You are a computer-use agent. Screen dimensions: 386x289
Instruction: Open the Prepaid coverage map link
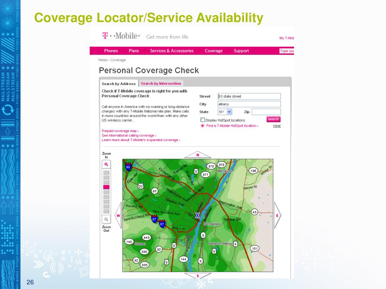[x=120, y=131]
